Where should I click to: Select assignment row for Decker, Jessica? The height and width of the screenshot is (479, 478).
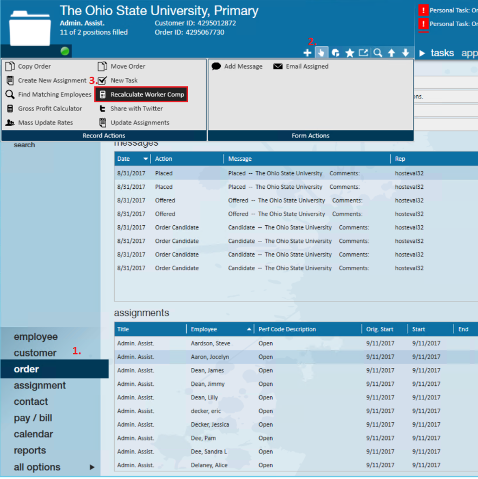pos(296,424)
